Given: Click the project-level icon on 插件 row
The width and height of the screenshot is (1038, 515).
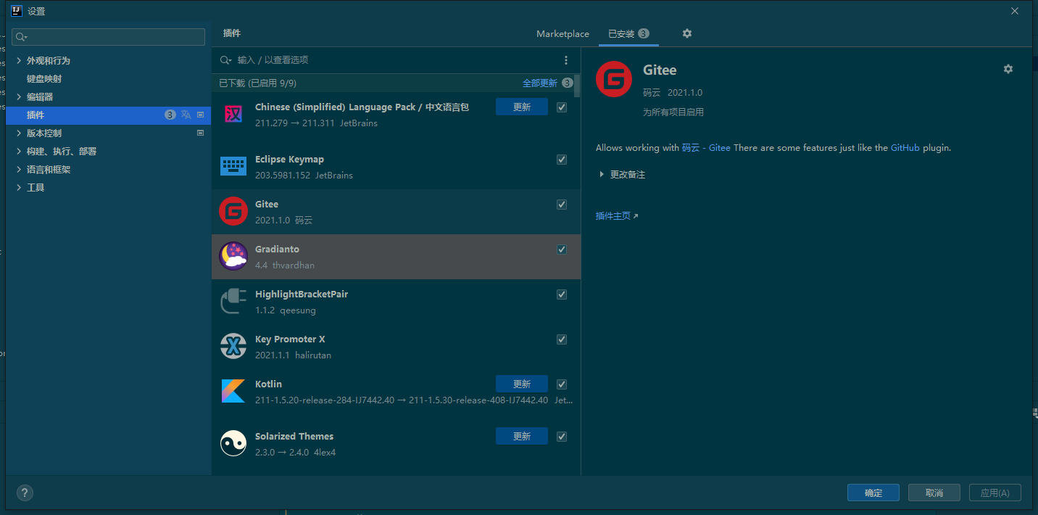Looking at the screenshot, I should 201,115.
